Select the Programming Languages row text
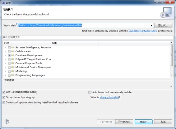The width and height of the screenshot is (176, 129). (x=30, y=75)
